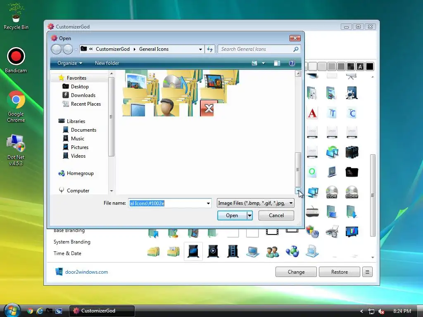
Task: Expand the address bar path dropdown
Action: pyautogui.click(x=200, y=49)
